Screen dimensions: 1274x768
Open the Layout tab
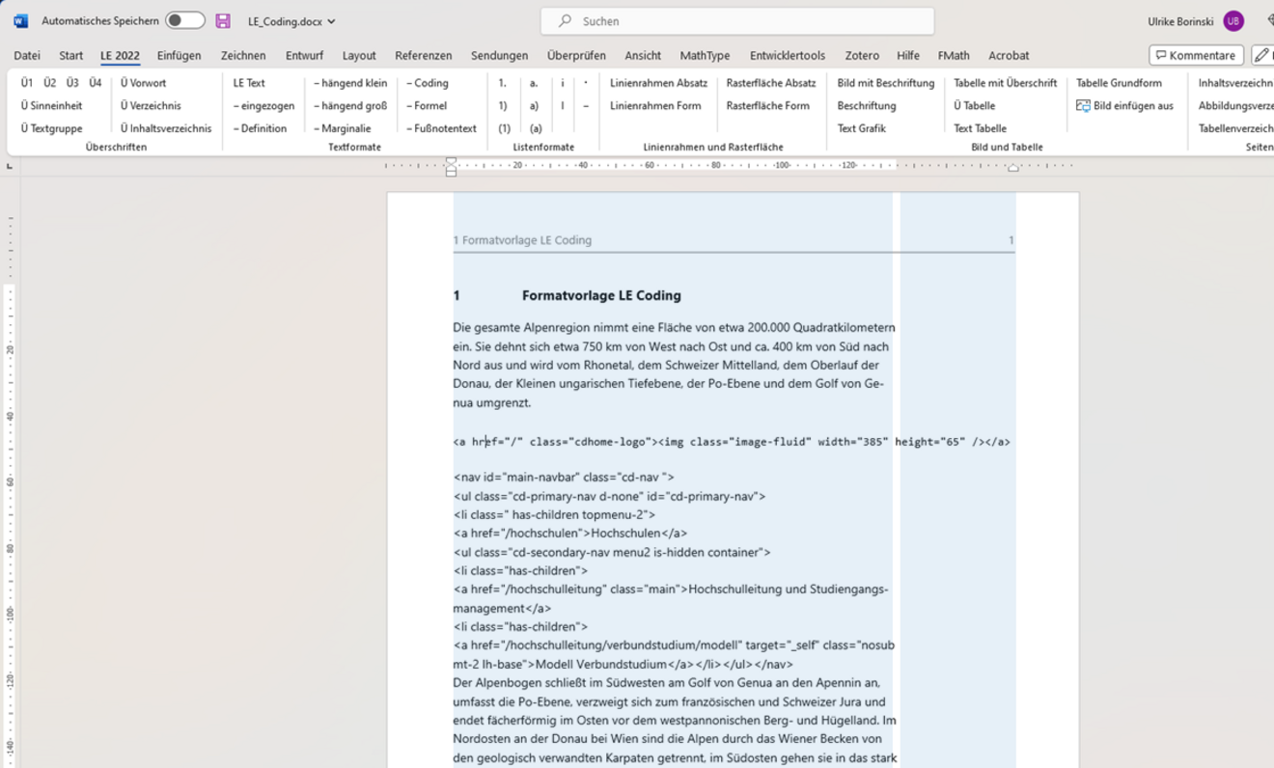point(359,56)
